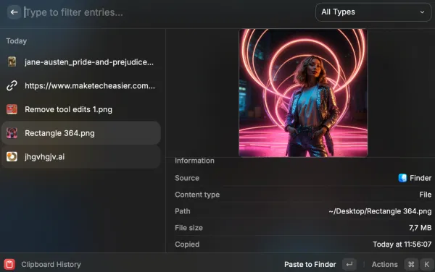Click the back arrow button

(x=14, y=12)
